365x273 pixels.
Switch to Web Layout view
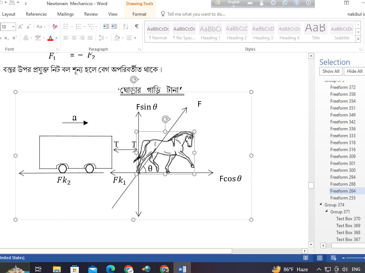click(333, 258)
